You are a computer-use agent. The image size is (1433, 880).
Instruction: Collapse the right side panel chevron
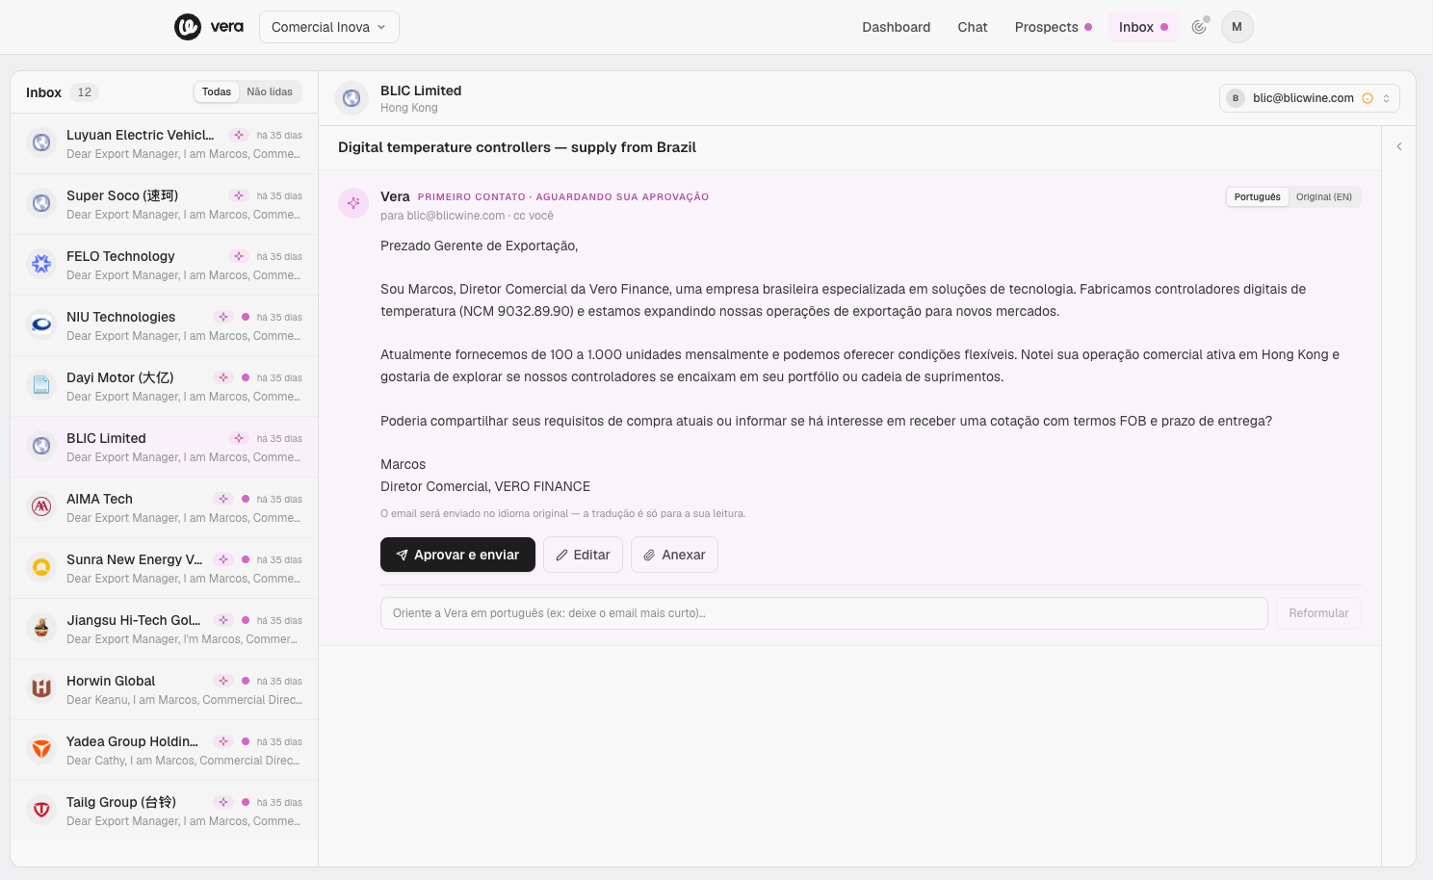[x=1399, y=146]
